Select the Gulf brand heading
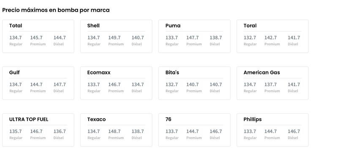 click(14, 73)
